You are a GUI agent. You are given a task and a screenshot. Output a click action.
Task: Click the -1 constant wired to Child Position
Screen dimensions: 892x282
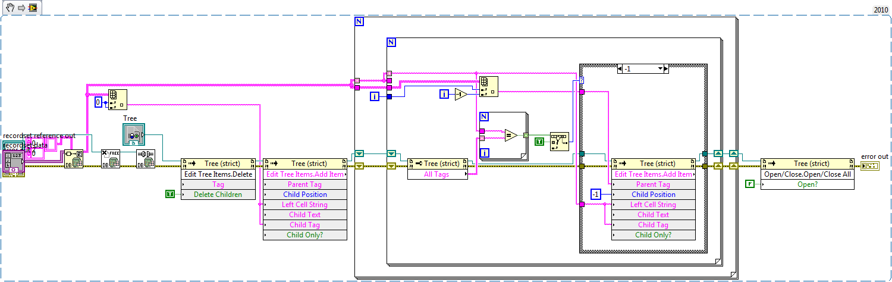[x=597, y=194]
